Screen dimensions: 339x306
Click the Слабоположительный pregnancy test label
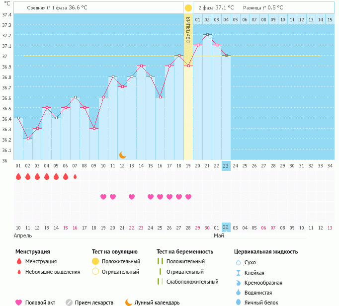coord(192,282)
